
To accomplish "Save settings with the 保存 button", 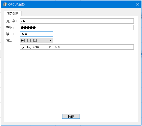I will (71, 116).
